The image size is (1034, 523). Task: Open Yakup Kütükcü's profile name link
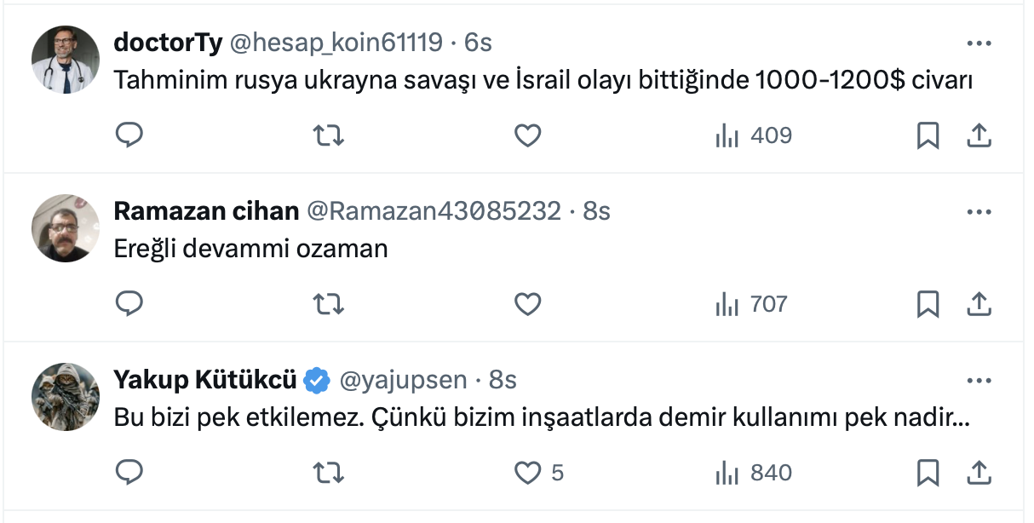(205, 380)
